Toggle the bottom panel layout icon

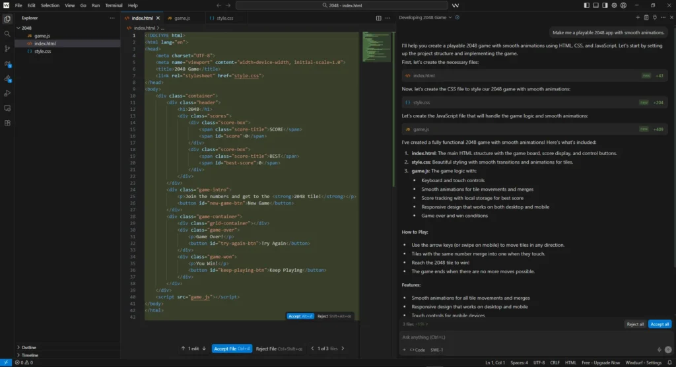point(596,5)
